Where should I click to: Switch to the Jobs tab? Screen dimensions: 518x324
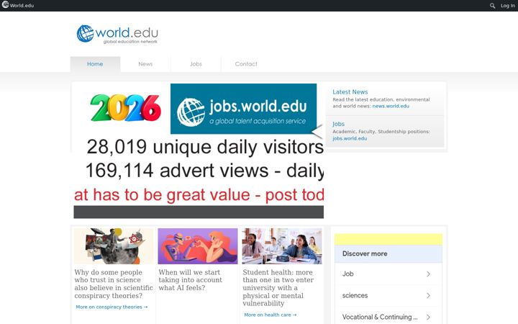[196, 64]
